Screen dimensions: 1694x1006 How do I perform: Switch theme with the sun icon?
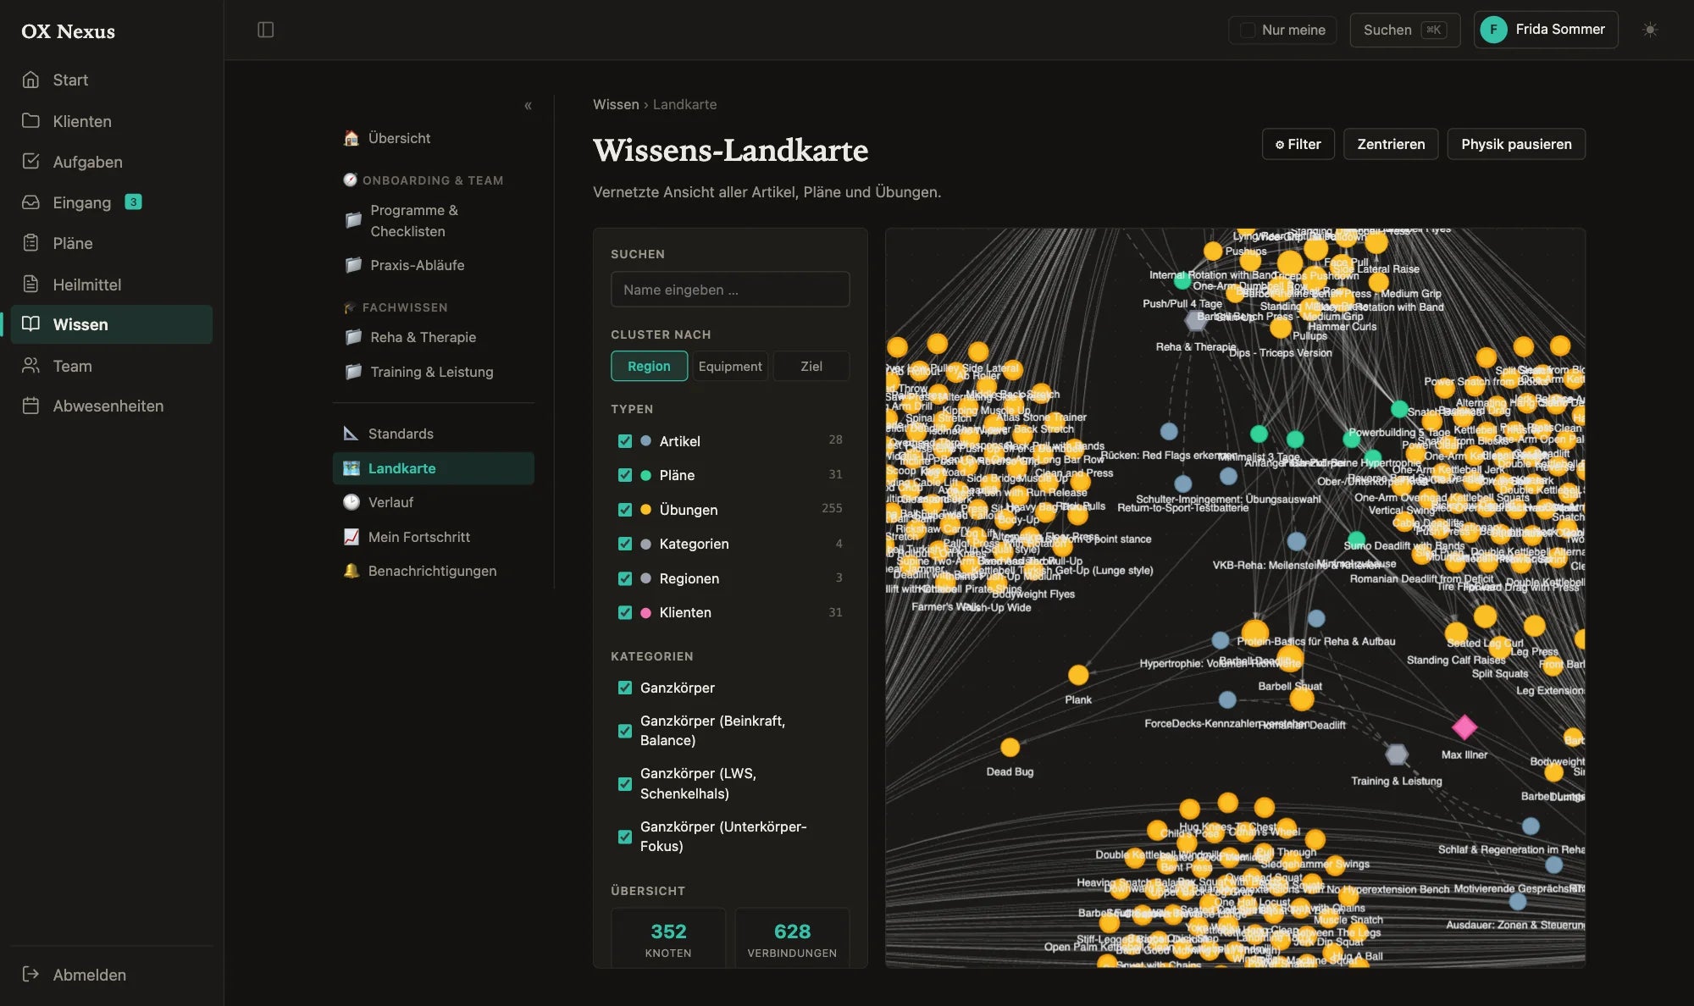[1650, 30]
